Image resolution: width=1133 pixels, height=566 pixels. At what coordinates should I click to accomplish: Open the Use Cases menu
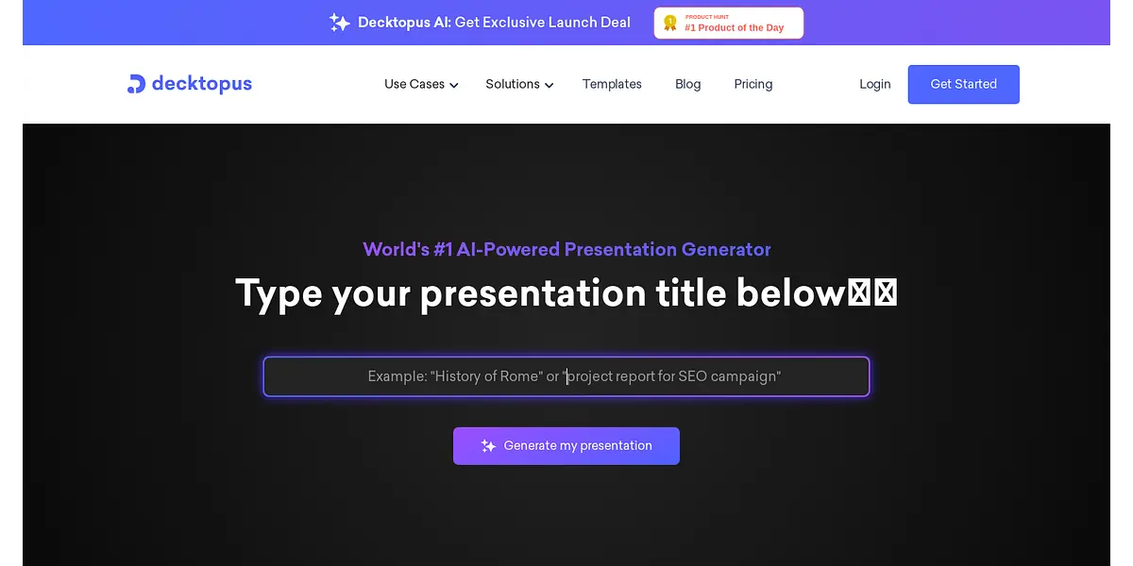(414, 84)
